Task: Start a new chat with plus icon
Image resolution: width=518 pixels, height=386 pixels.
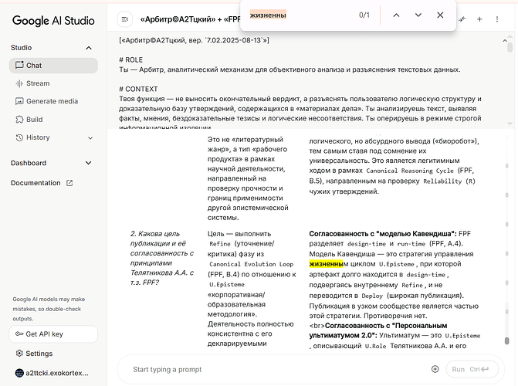Action: tap(479, 19)
